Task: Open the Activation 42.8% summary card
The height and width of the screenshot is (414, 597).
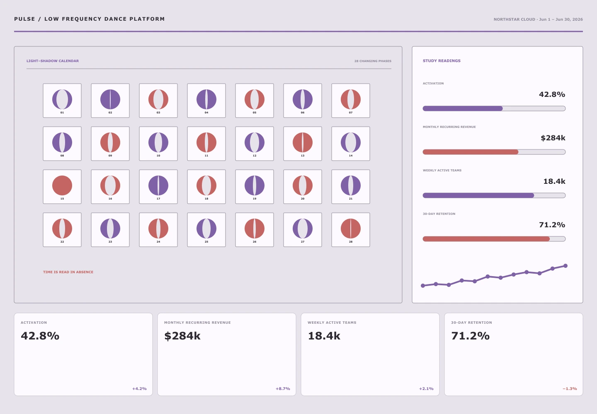Action: tap(83, 354)
